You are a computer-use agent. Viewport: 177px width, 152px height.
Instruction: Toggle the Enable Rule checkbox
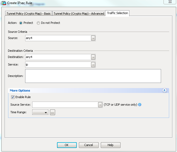point(13,97)
